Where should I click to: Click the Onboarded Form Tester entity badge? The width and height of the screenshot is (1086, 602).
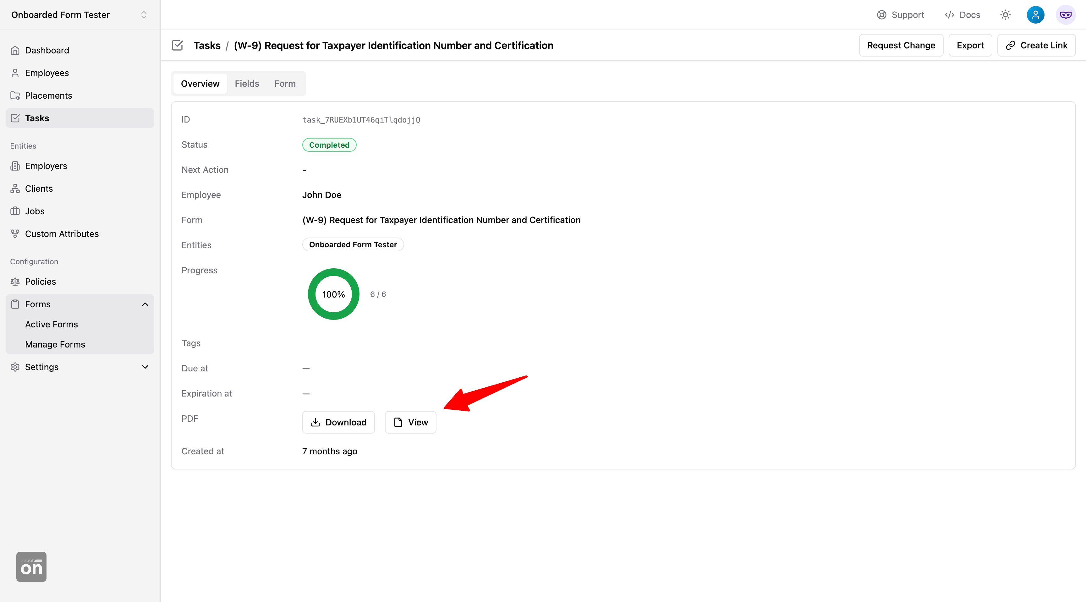(353, 244)
